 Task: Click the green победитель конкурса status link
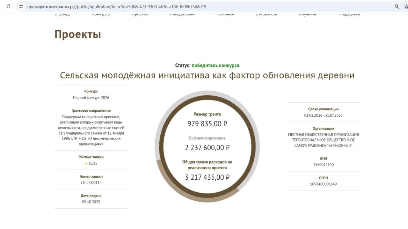(x=215, y=65)
